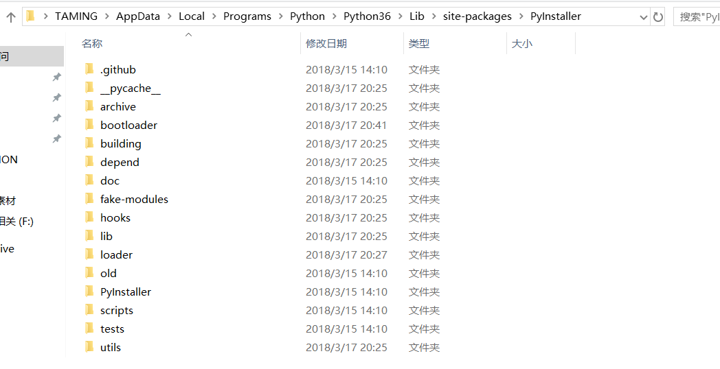
Task: Open chevron dropdown after site-packages breadcrumb
Action: [x=521, y=17]
